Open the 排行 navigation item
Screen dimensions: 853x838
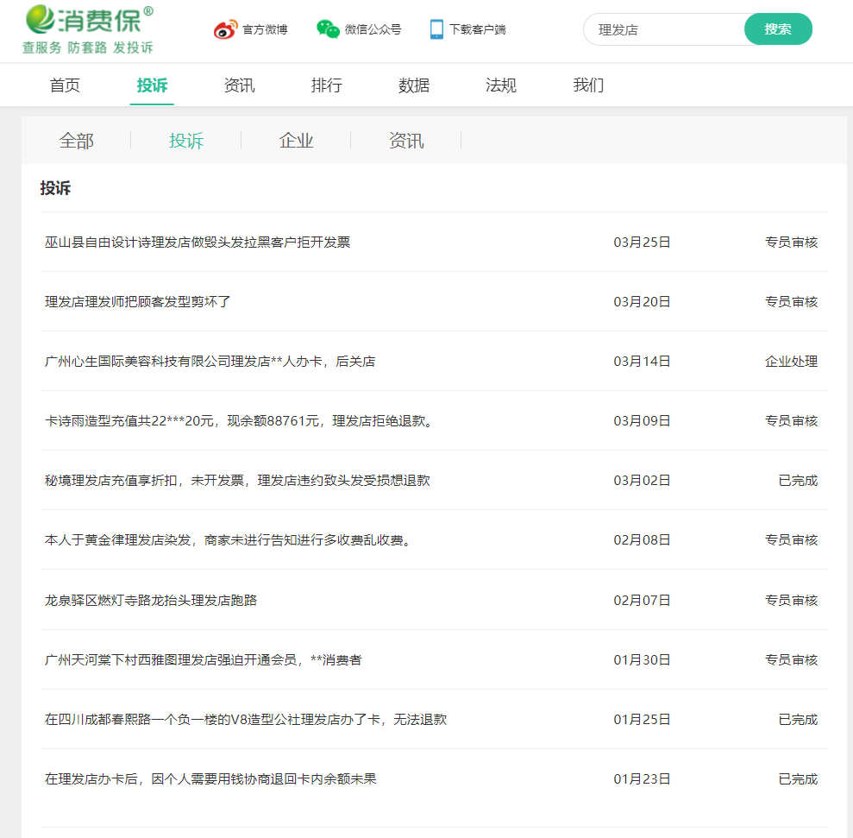(x=326, y=85)
